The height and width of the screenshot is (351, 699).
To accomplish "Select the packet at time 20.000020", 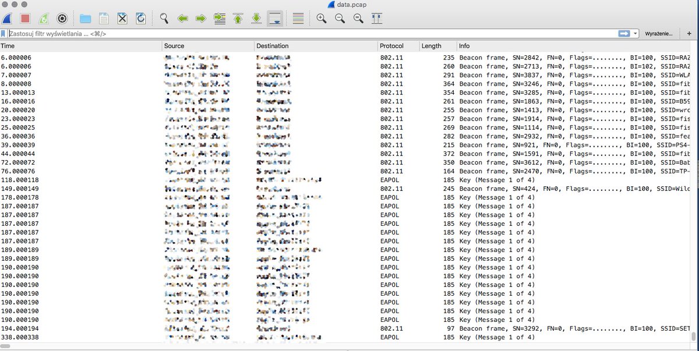I will pos(346,110).
